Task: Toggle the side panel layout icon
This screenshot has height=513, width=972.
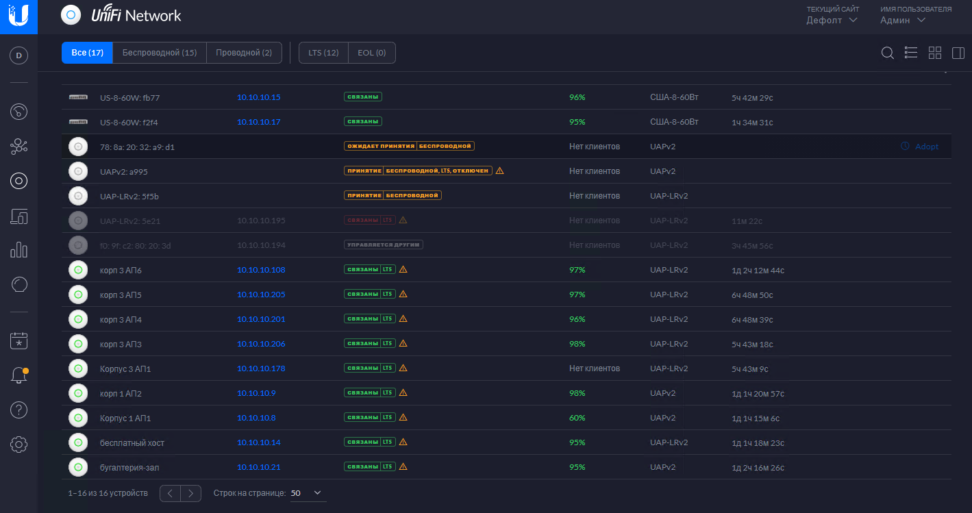Action: click(958, 53)
